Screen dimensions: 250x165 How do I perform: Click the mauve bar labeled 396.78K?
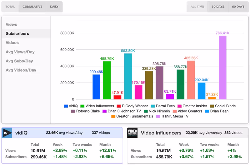(x=159, y=83)
